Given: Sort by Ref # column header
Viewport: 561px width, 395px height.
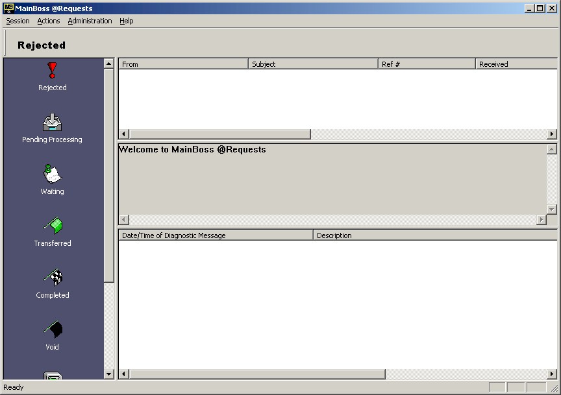Looking at the screenshot, I should (427, 64).
